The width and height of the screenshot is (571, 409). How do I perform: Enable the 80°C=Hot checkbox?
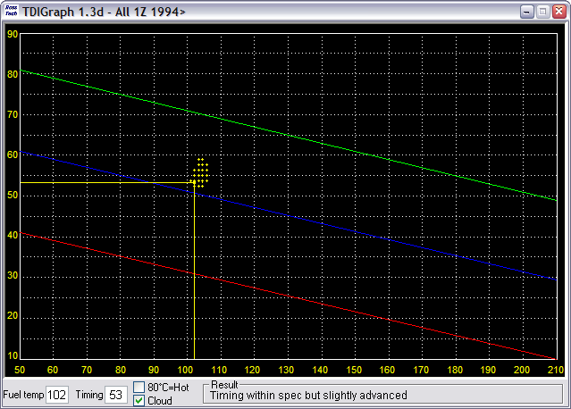(x=139, y=388)
